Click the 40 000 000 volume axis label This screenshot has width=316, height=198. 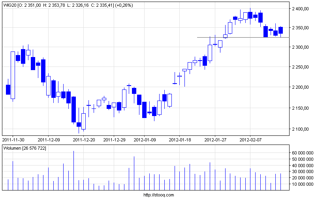[303, 166]
